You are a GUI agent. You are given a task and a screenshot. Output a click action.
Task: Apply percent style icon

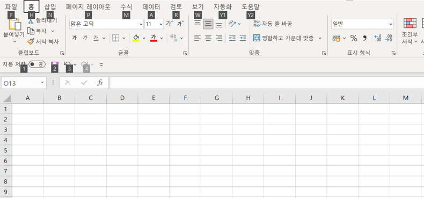[354, 39]
